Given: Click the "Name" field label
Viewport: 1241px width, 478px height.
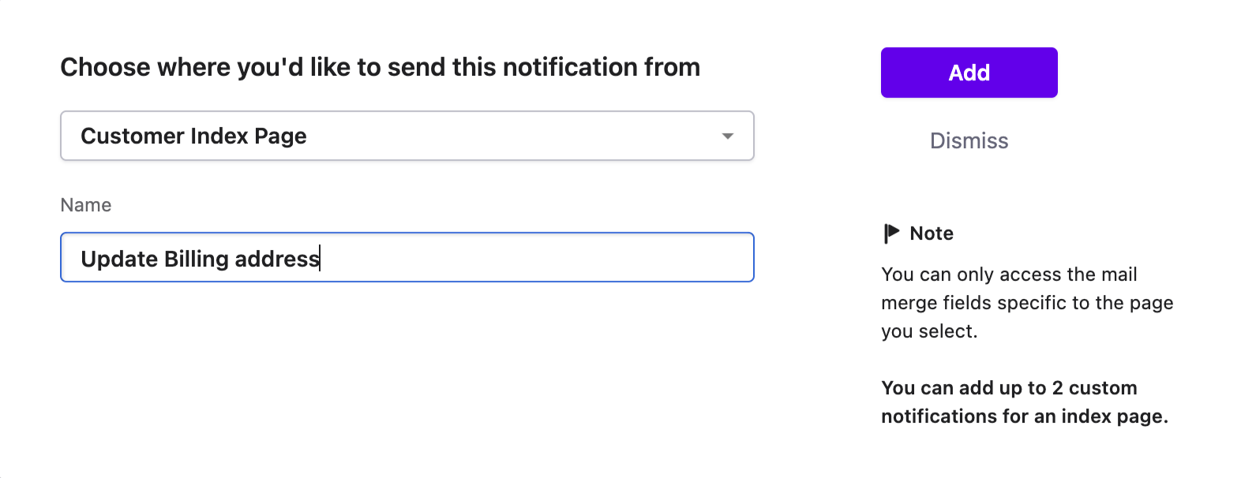Looking at the screenshot, I should [x=86, y=205].
